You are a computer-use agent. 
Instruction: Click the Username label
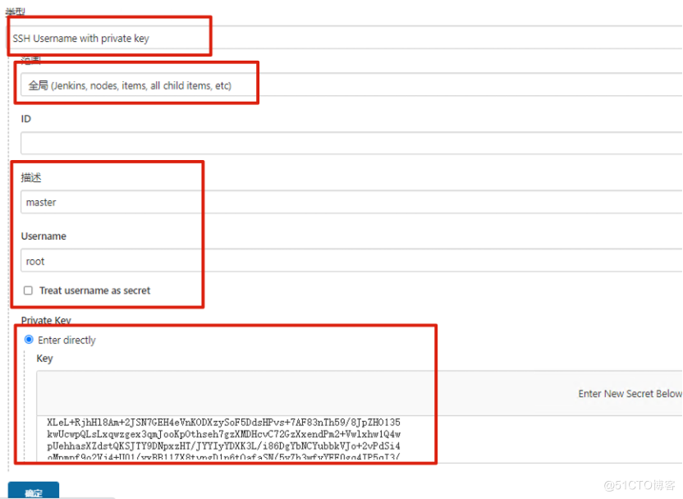click(44, 236)
